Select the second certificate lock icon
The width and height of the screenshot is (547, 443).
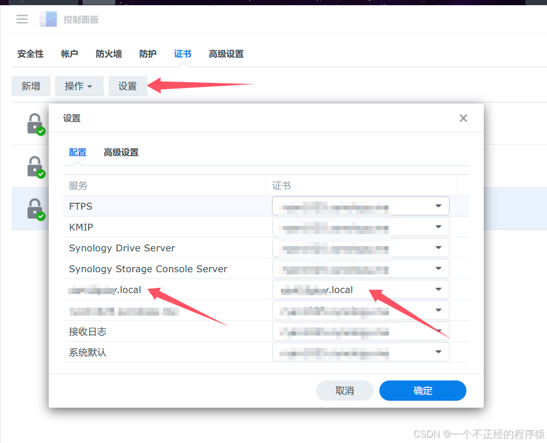36,166
